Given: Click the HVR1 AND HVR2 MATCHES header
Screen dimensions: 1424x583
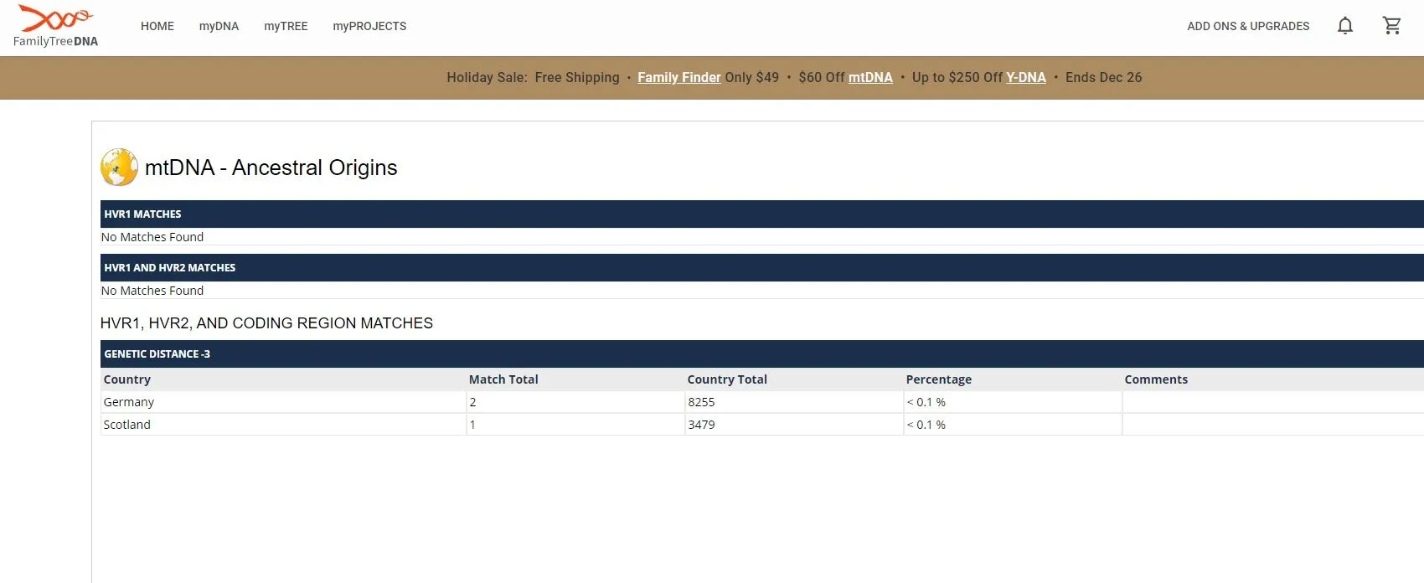Looking at the screenshot, I should pyautogui.click(x=761, y=267).
